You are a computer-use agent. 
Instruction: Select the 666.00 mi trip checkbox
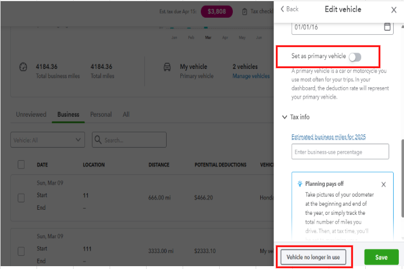(x=21, y=198)
